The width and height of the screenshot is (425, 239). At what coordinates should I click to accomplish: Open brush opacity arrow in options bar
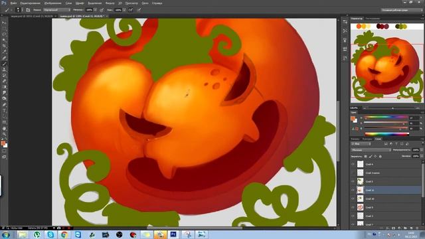pos(95,10)
